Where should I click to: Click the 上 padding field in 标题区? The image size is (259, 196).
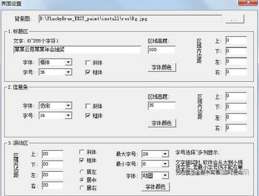point(236,40)
